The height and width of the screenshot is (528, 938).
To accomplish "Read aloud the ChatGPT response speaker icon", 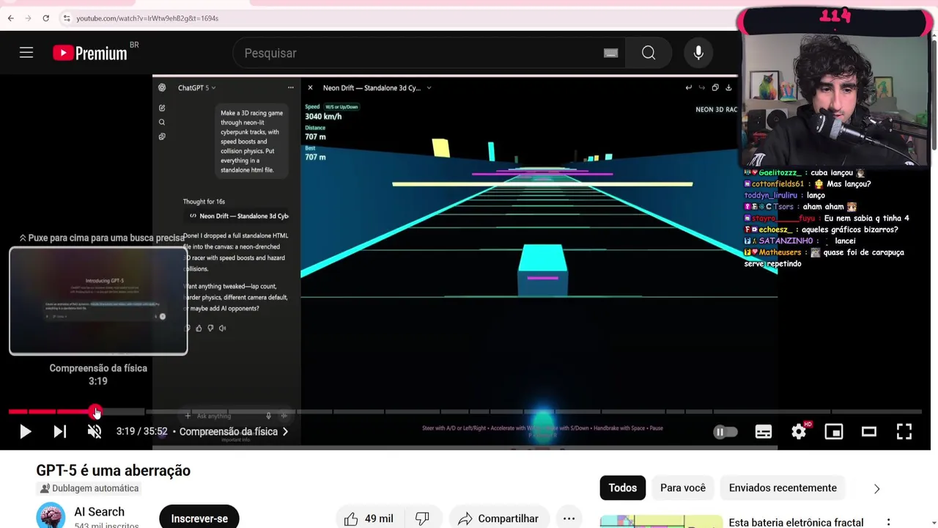I will point(222,329).
